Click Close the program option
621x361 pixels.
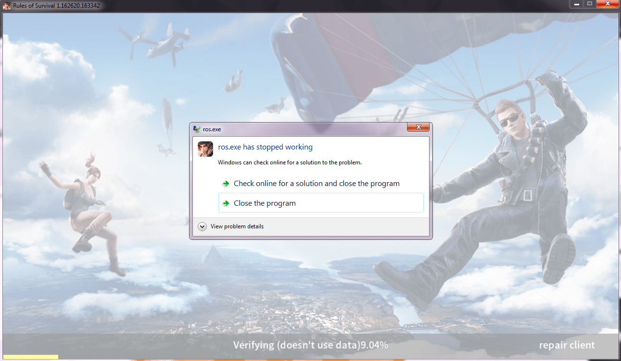coord(321,203)
